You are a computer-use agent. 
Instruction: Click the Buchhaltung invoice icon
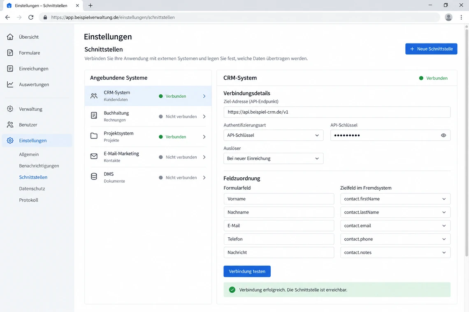94,115
